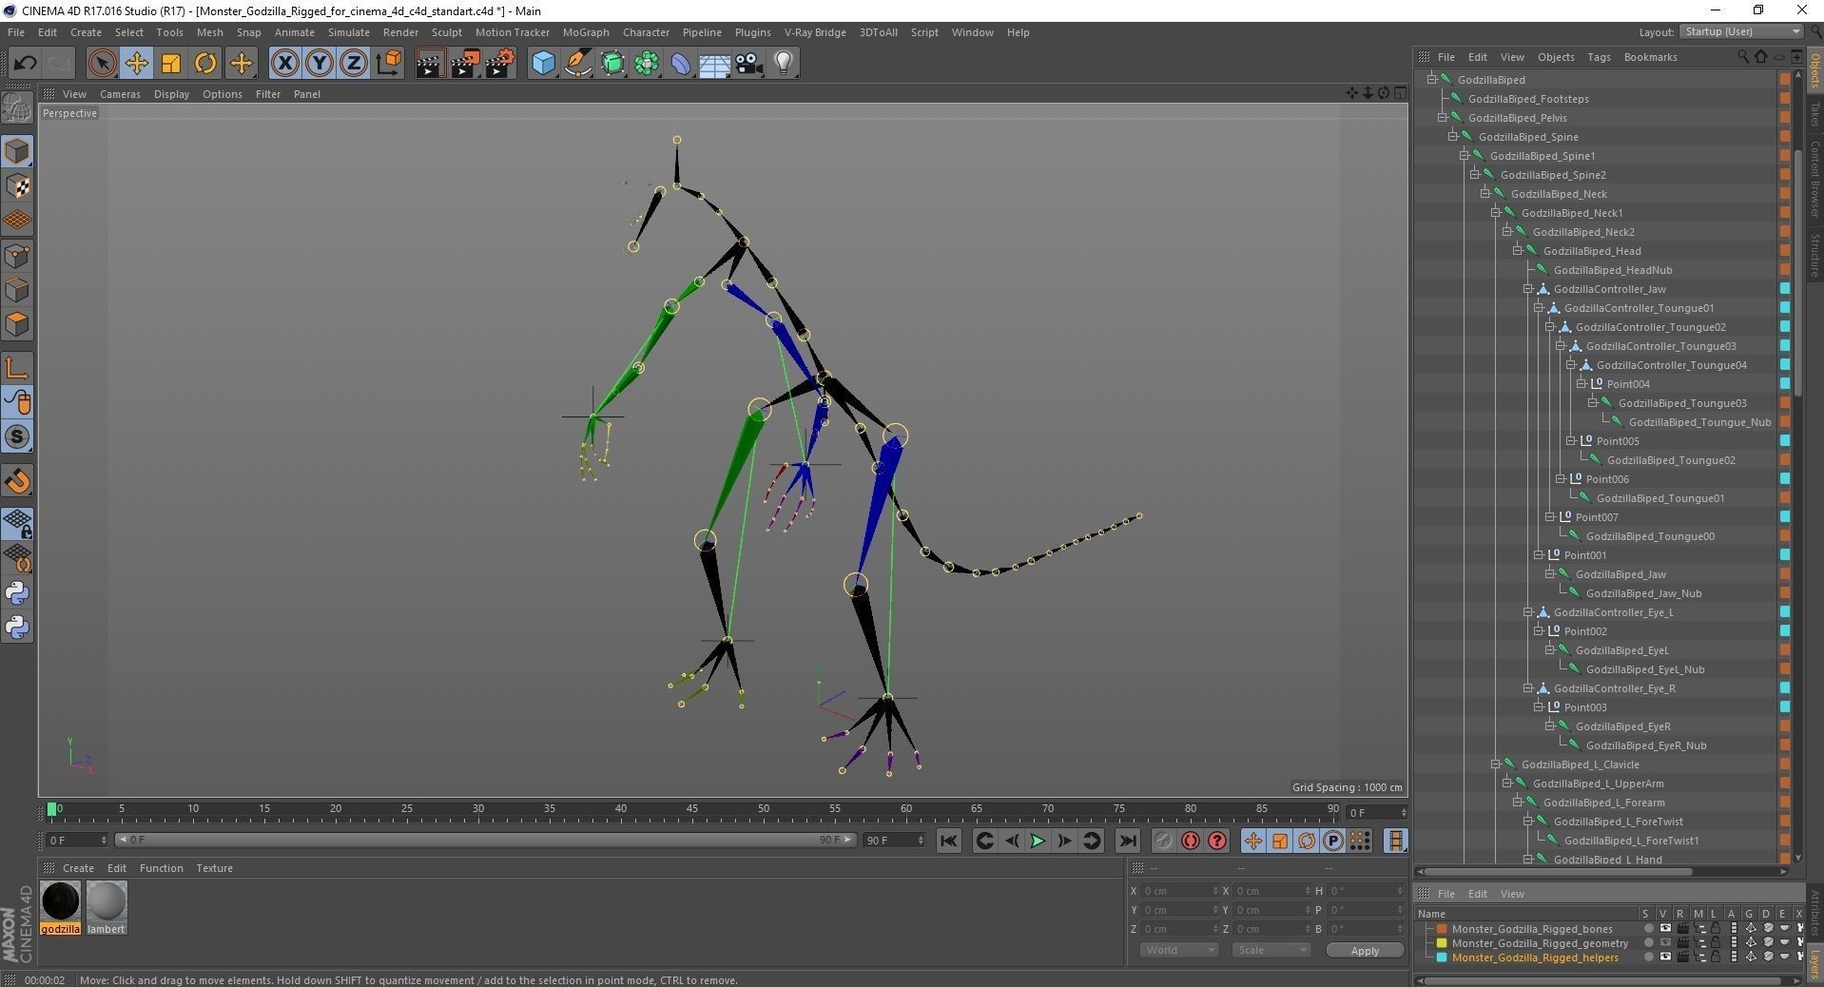
Task: Toggle X-axis lock
Action: [x=284, y=64]
